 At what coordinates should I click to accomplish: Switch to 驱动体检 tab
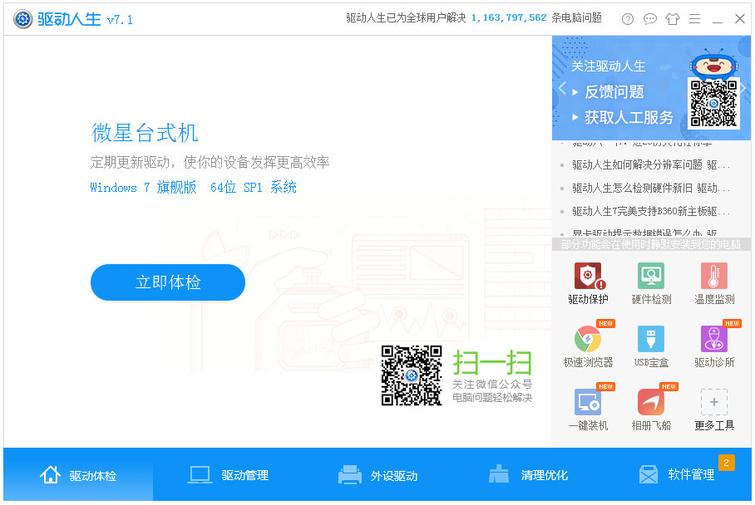tap(78, 475)
